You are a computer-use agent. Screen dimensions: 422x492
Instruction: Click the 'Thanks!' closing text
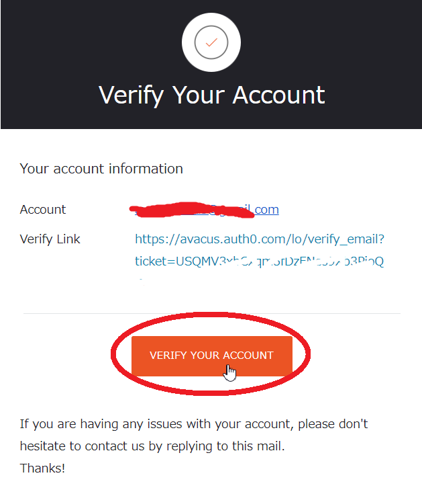click(x=42, y=468)
